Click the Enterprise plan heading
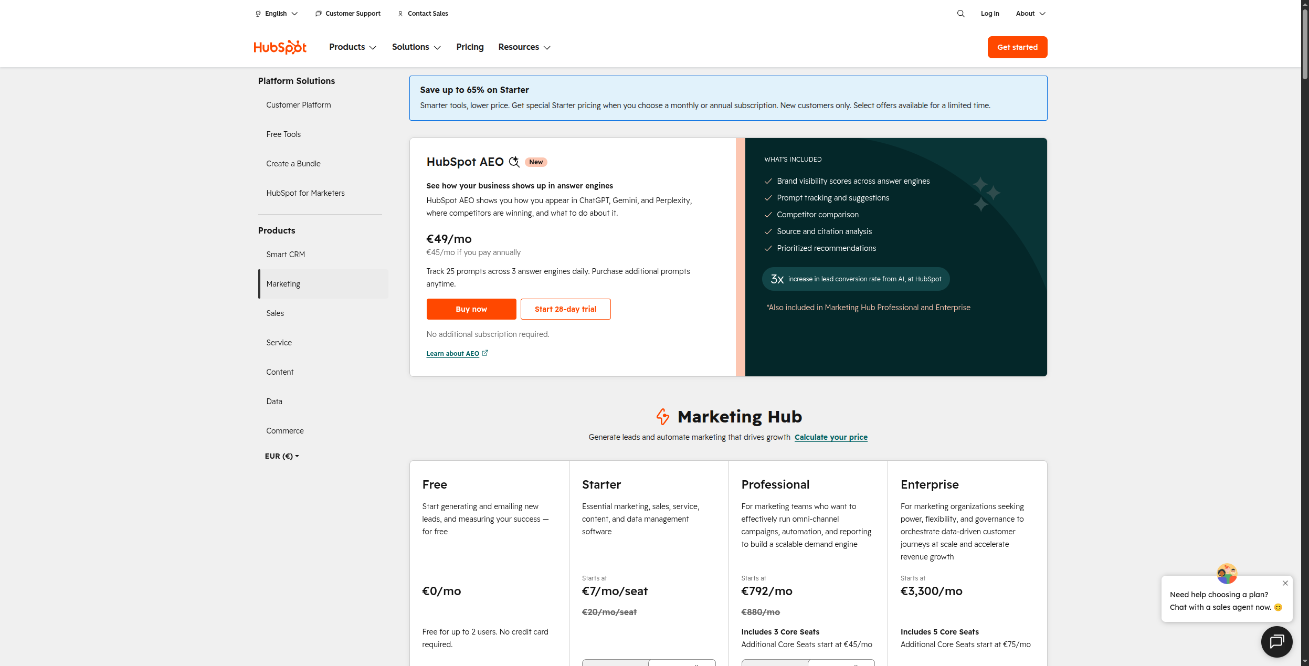 tap(930, 484)
